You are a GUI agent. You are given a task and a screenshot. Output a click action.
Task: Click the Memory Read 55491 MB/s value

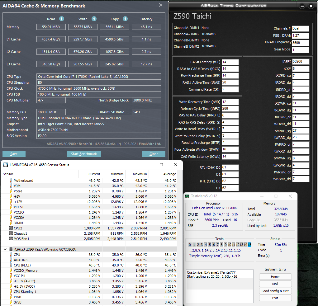pos(51,27)
